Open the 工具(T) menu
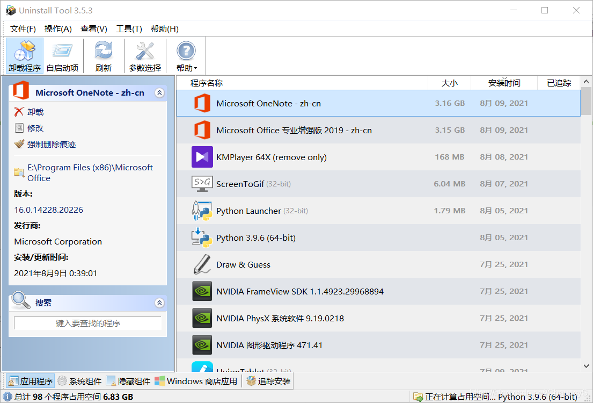 [x=129, y=29]
